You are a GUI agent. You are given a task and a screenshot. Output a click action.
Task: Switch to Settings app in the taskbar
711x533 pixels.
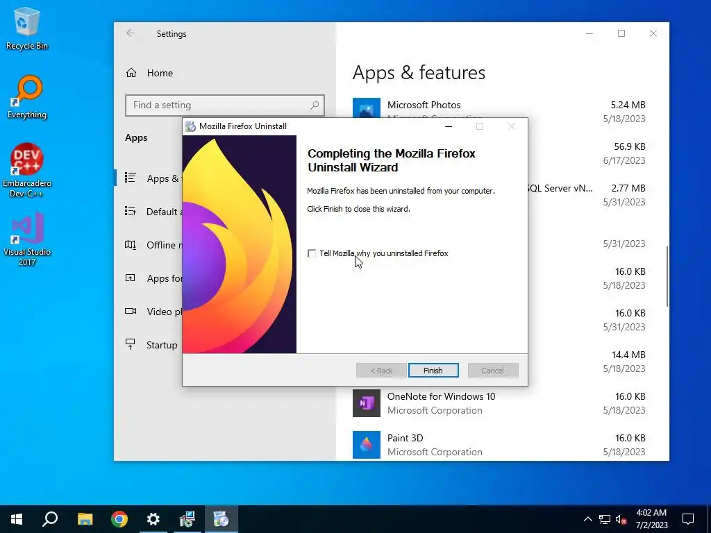[153, 519]
